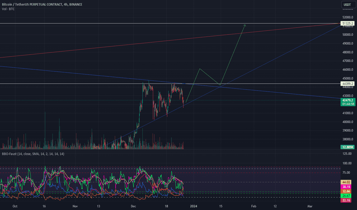Click the Dec label on time axis
This screenshot has height=210, width=357.
(133, 206)
